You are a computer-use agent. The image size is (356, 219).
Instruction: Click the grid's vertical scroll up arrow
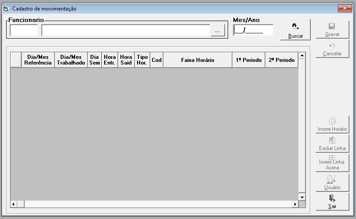(302, 56)
